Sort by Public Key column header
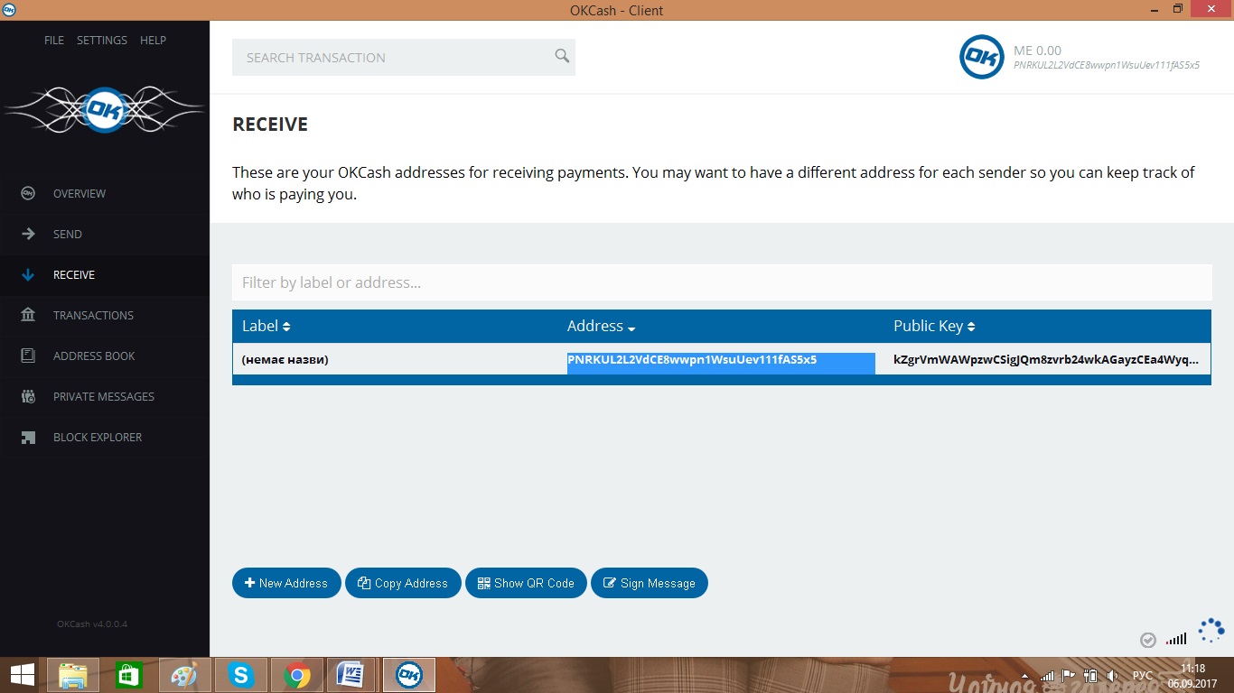1234x693 pixels. tap(934, 326)
